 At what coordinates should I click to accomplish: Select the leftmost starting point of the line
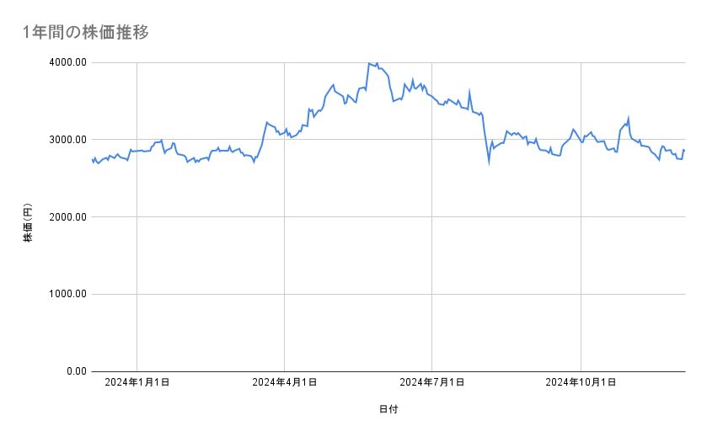(x=92, y=158)
